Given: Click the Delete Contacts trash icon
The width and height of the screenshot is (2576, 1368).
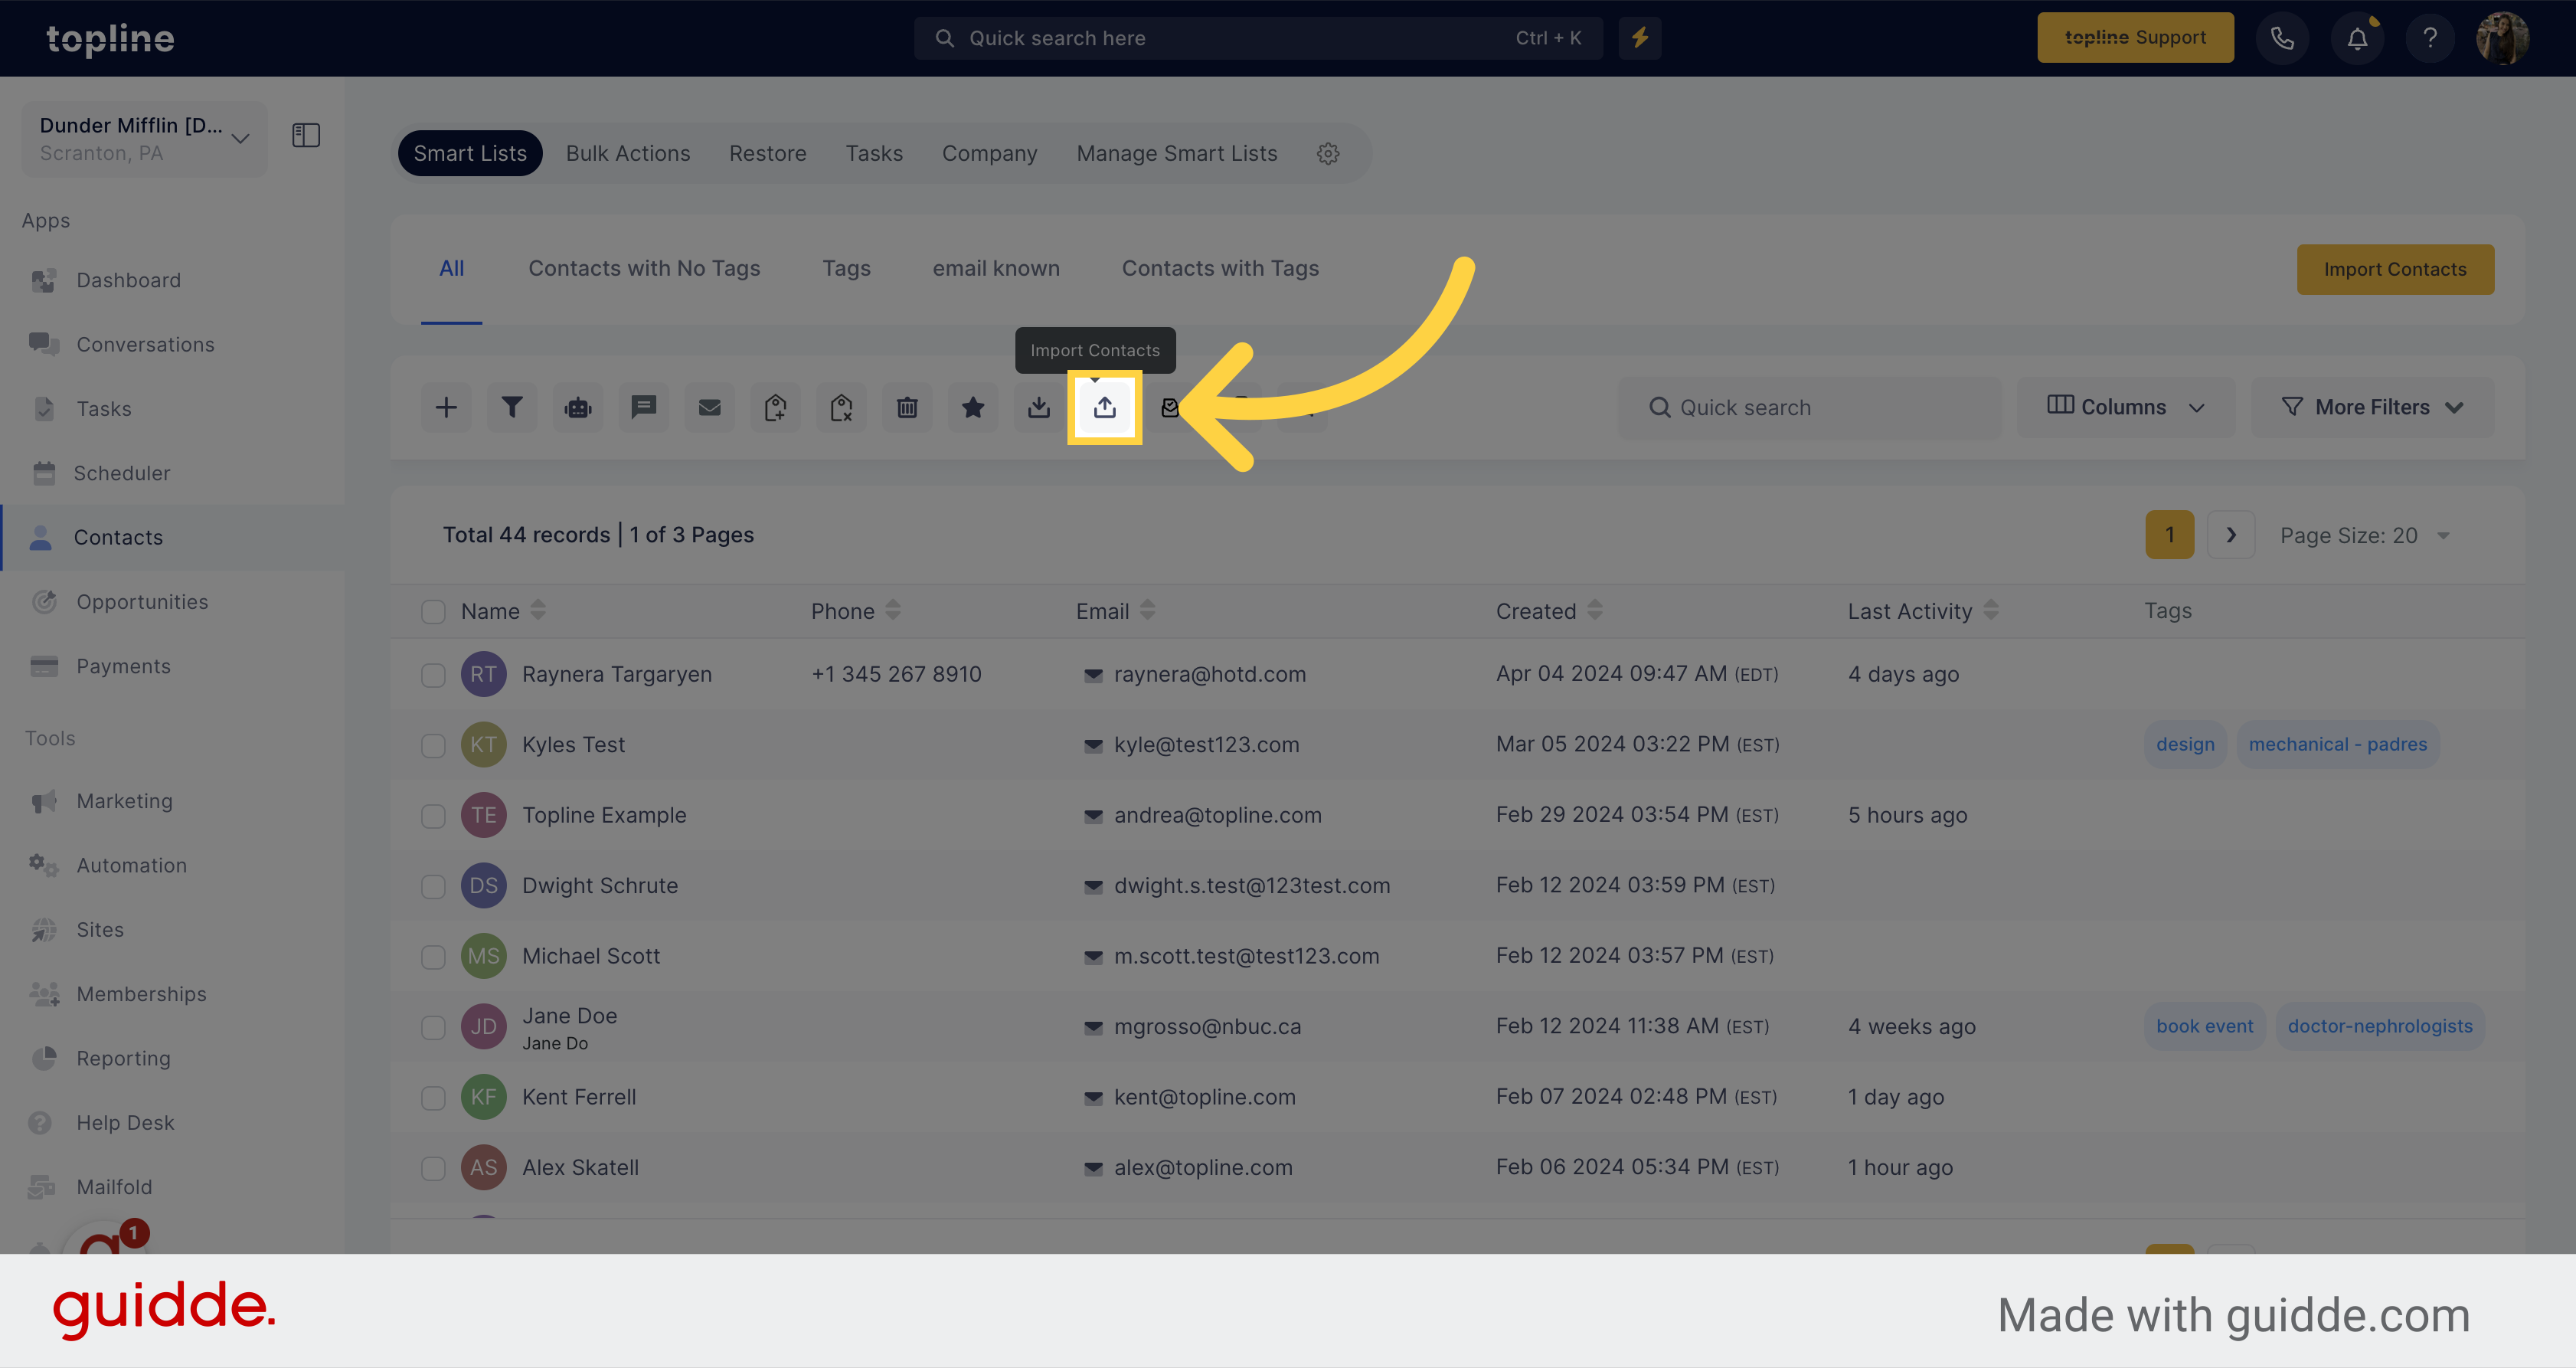Looking at the screenshot, I should pos(907,407).
